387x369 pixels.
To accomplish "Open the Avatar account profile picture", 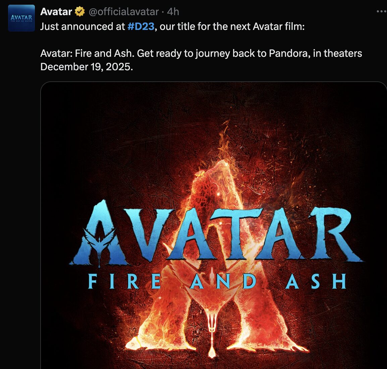I will (21, 18).
